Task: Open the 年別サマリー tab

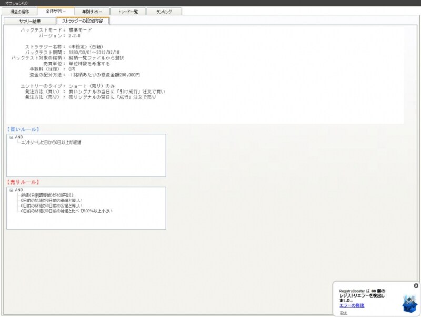Action: 92,12
